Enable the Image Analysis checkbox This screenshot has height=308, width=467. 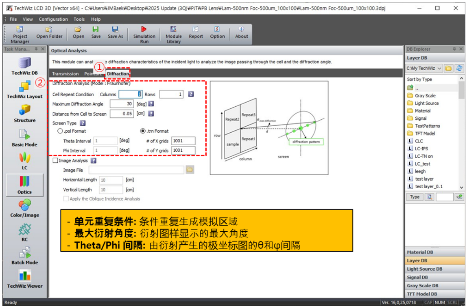click(x=55, y=161)
